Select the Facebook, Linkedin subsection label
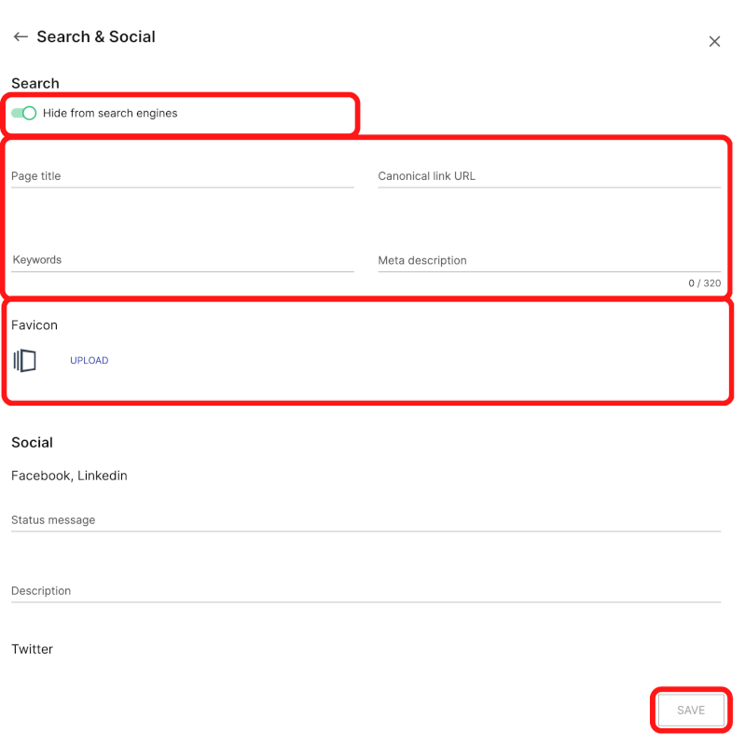This screenshot has width=745, height=746. [69, 476]
